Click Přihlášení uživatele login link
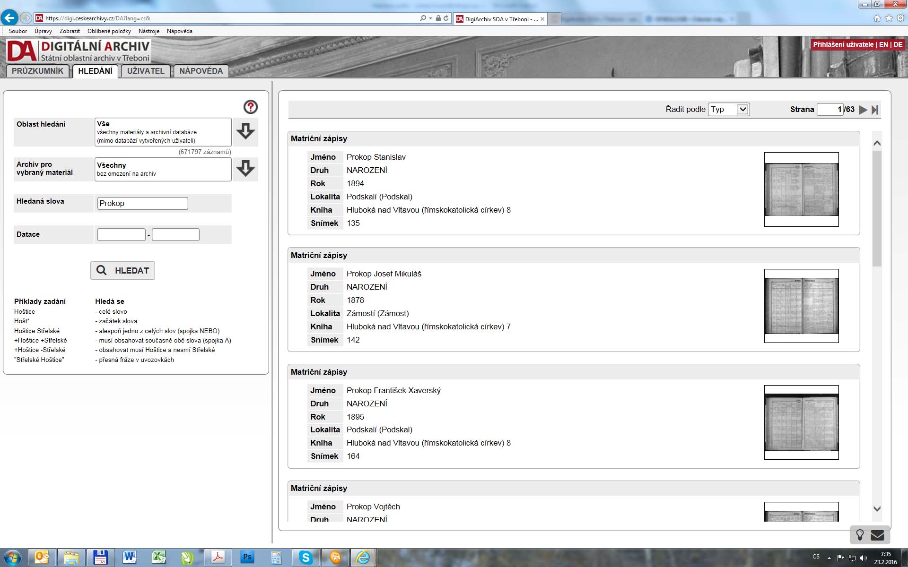The width and height of the screenshot is (908, 567). pos(843,44)
